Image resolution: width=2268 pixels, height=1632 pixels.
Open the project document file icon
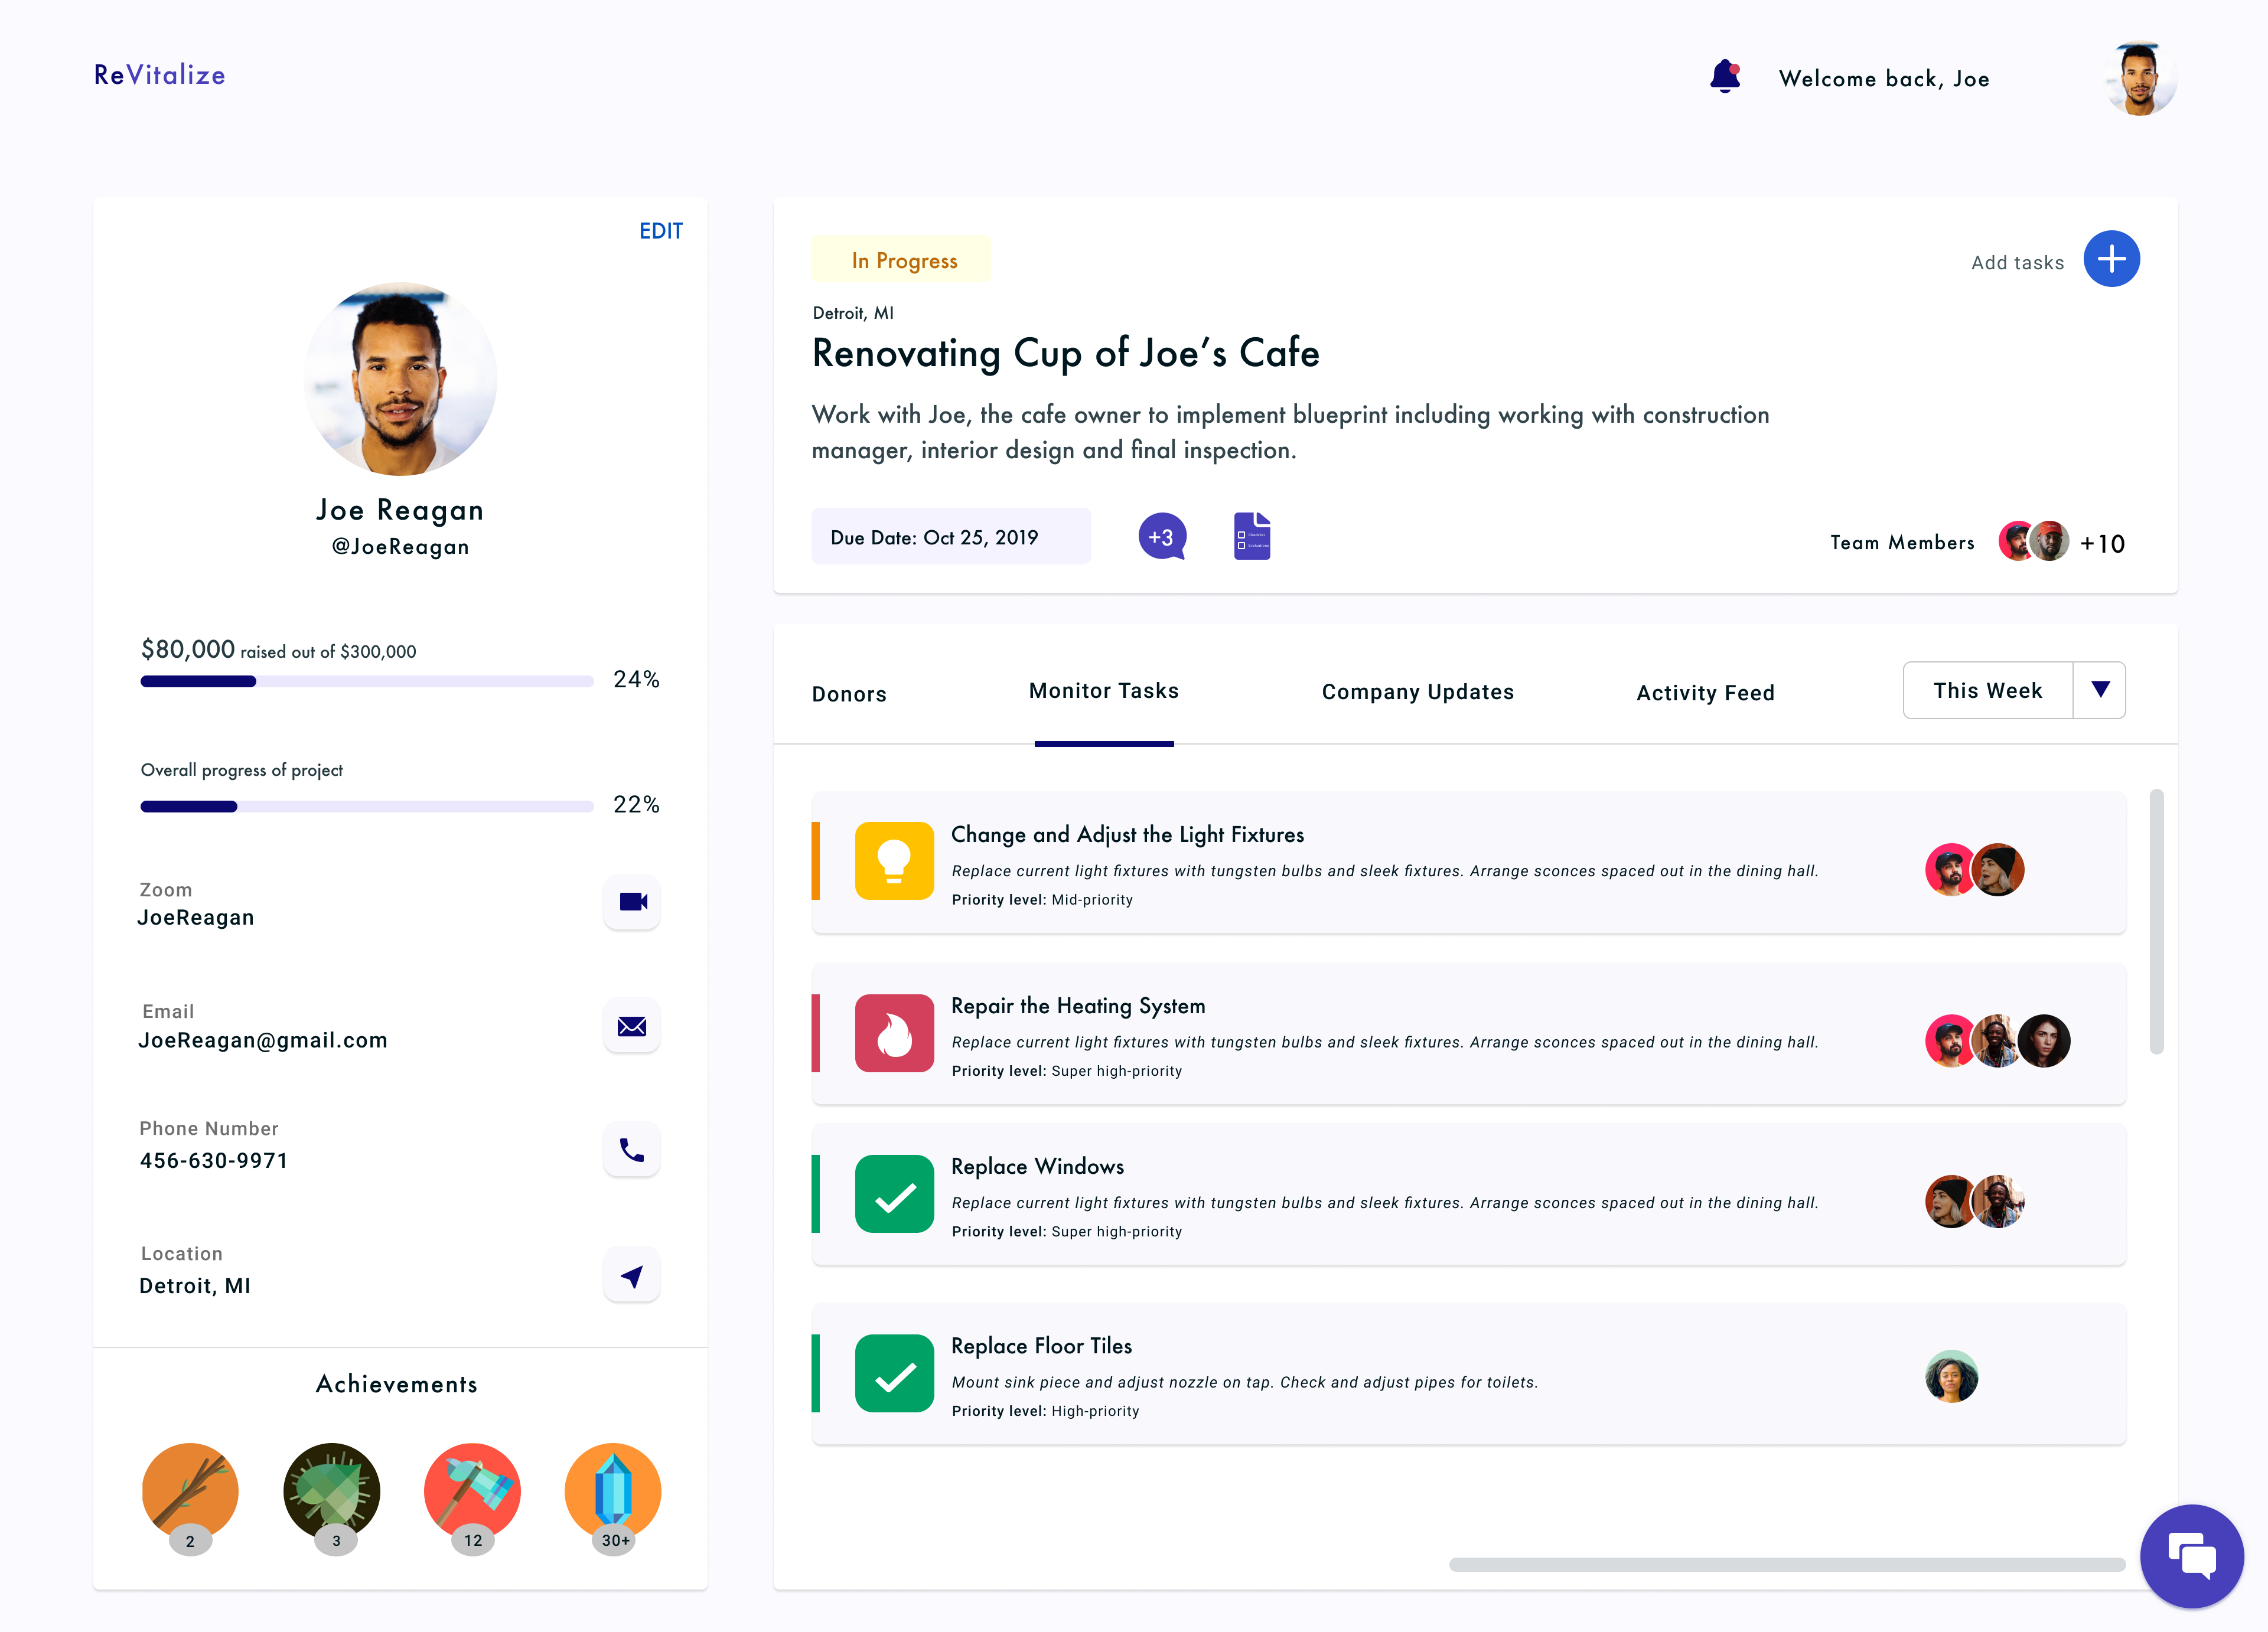coord(1252,536)
